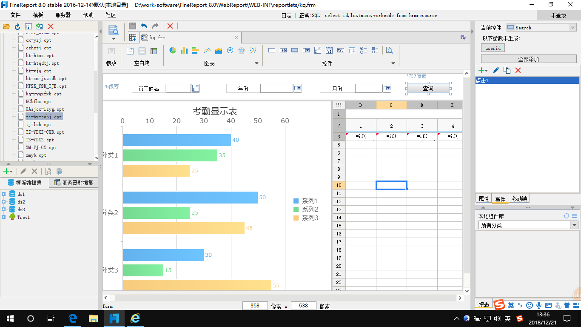Click the column chart icon
Viewport: 581px width, 327px height.
[x=184, y=50]
